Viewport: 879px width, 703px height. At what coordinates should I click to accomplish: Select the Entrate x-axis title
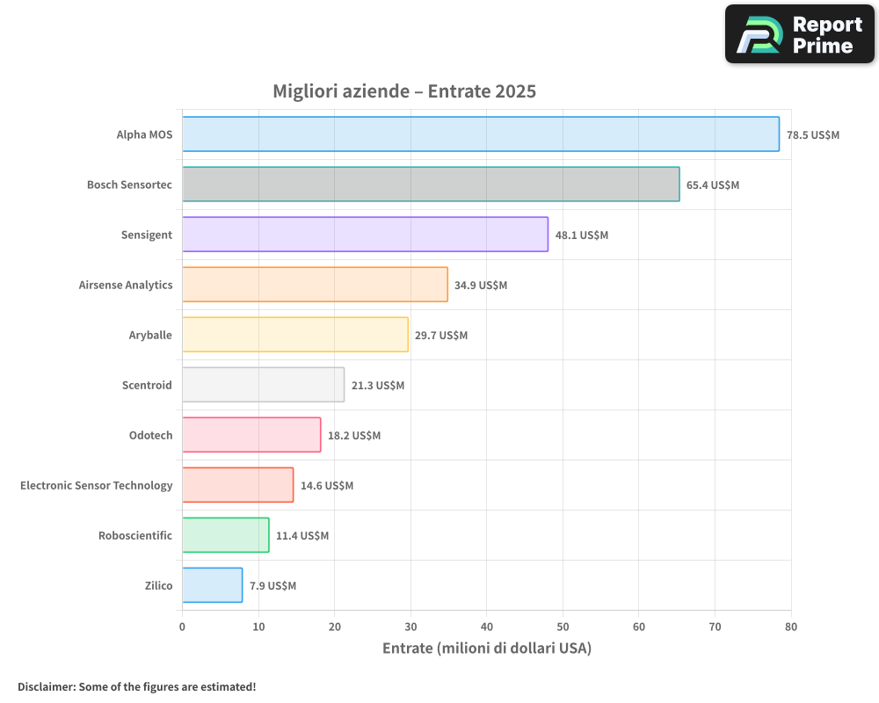[486, 648]
